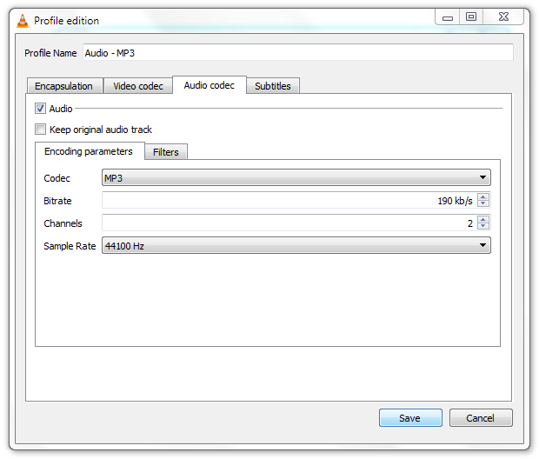Switch to the Video codec tab
Screen dimensions: 539x459
point(138,86)
